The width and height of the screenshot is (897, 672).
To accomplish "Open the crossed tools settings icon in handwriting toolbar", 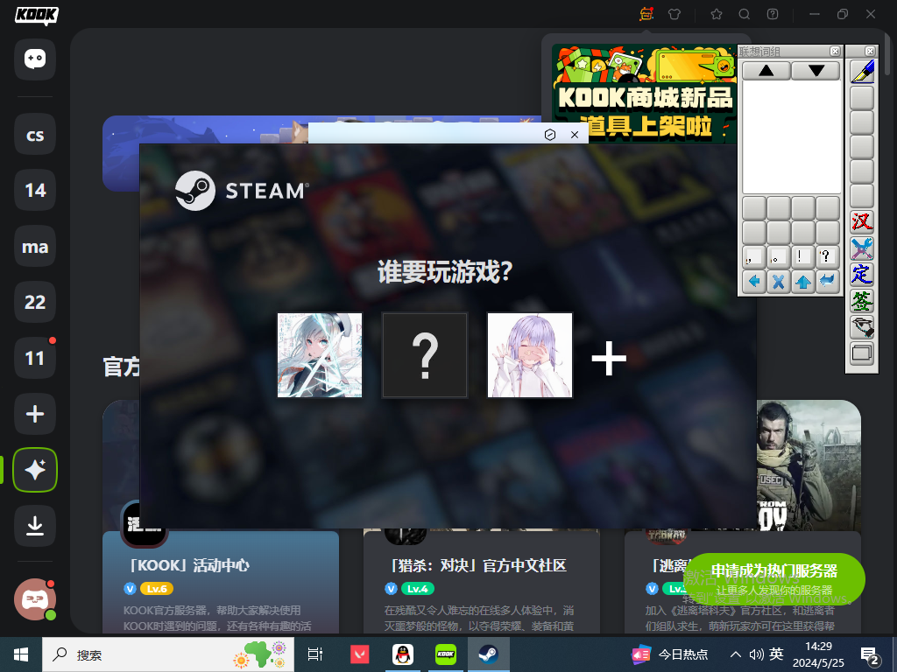I will [x=862, y=248].
